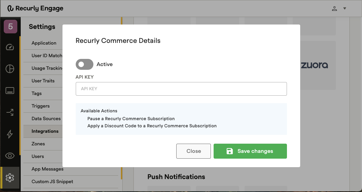The width and height of the screenshot is (362, 192).
Task: Open the user account profile icon
Action: tap(334, 9)
